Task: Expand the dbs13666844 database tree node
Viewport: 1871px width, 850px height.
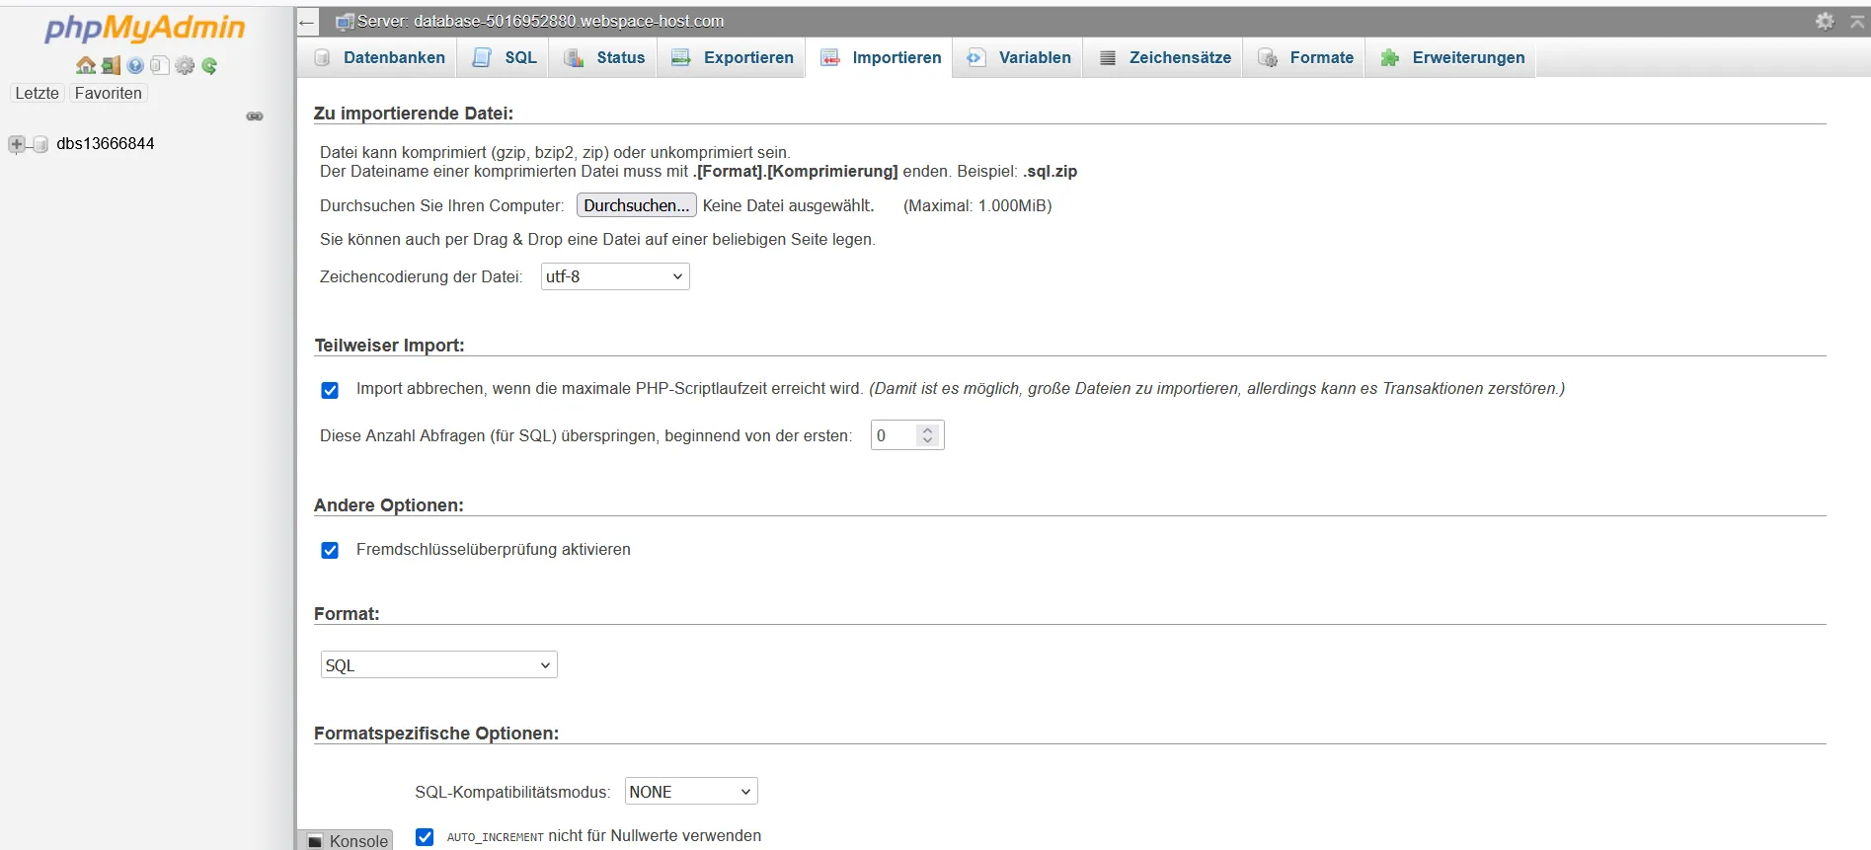Action: (x=17, y=144)
